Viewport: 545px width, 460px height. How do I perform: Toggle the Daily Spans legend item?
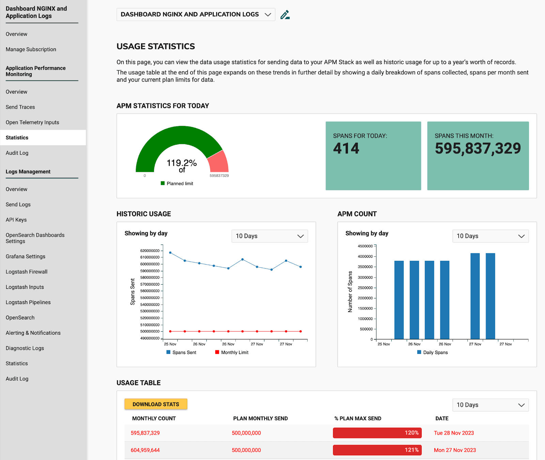433,352
